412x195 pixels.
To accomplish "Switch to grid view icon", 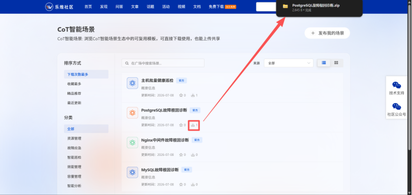I will pos(337,63).
